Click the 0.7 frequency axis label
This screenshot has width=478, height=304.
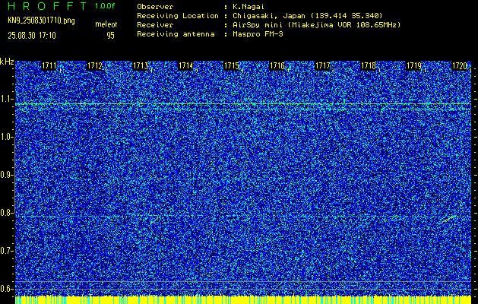[7, 251]
